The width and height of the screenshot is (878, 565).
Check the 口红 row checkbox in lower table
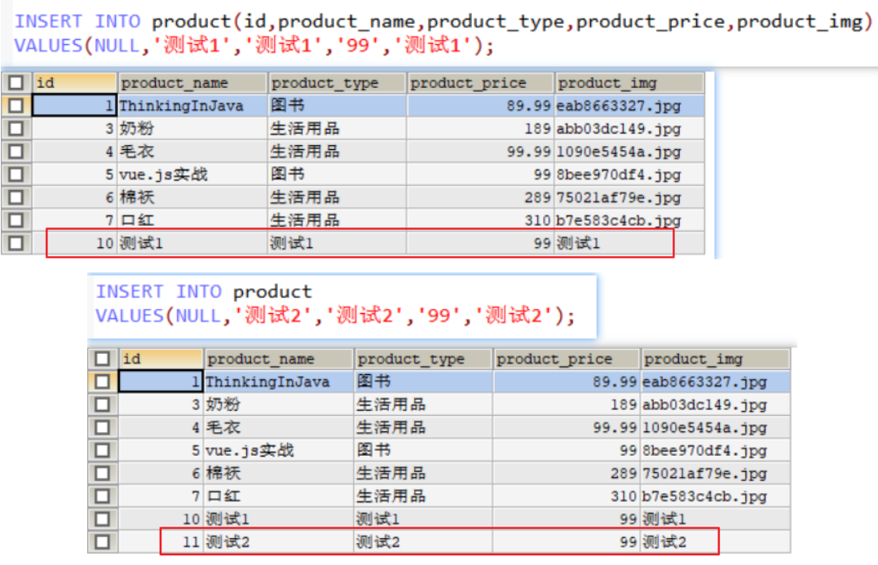102,497
